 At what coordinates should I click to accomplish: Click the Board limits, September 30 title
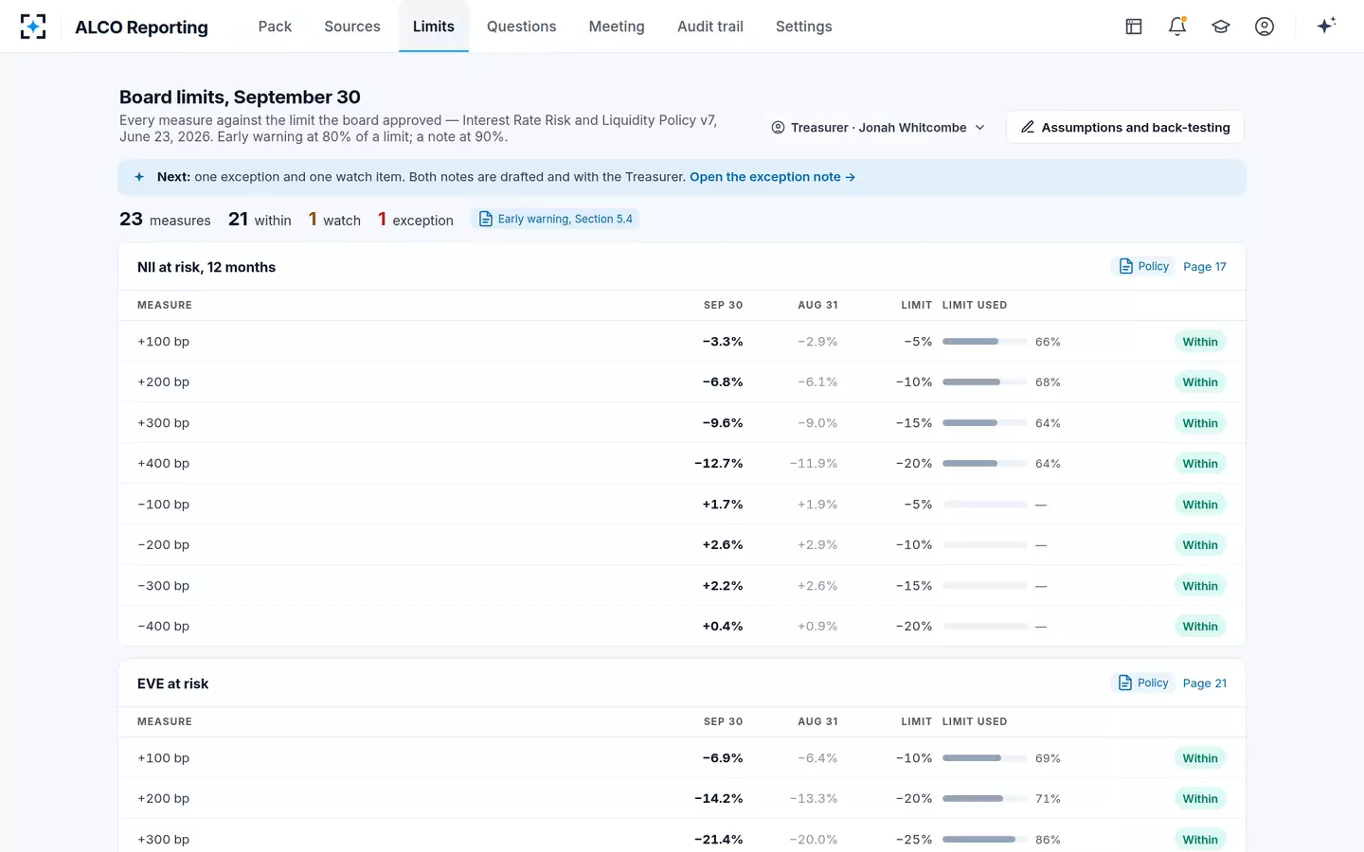point(240,97)
